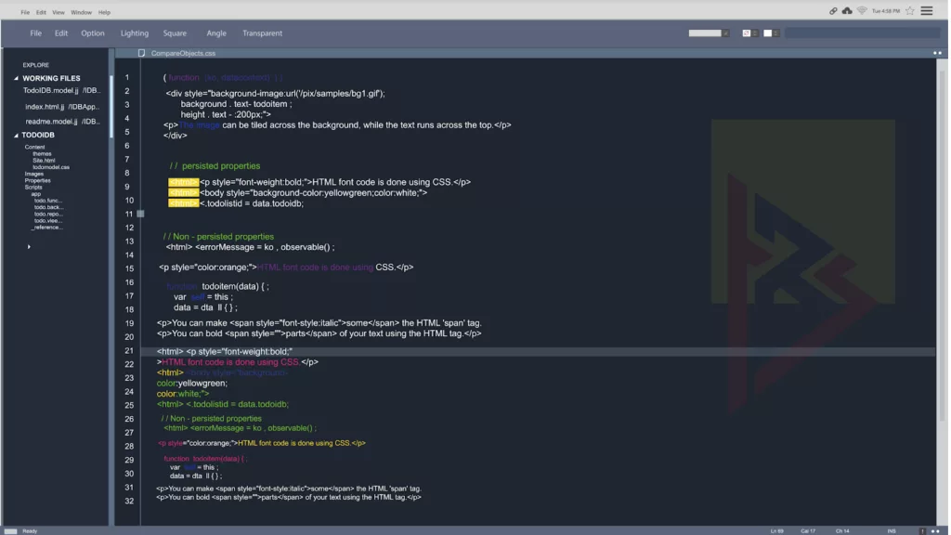Open the Window menu in top bar
Viewport: 951px width, 535px height.
point(81,12)
